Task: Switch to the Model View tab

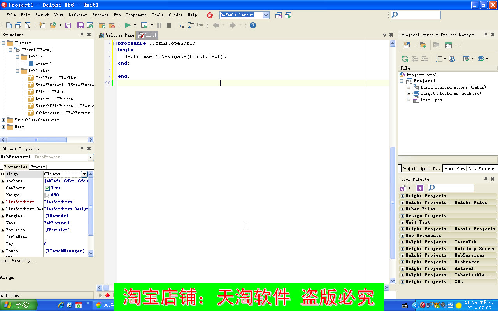Action: click(454, 169)
